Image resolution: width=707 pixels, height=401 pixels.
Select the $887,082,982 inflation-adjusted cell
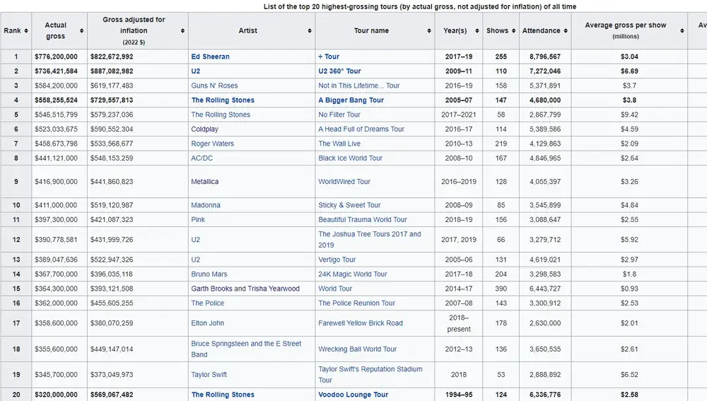point(138,71)
